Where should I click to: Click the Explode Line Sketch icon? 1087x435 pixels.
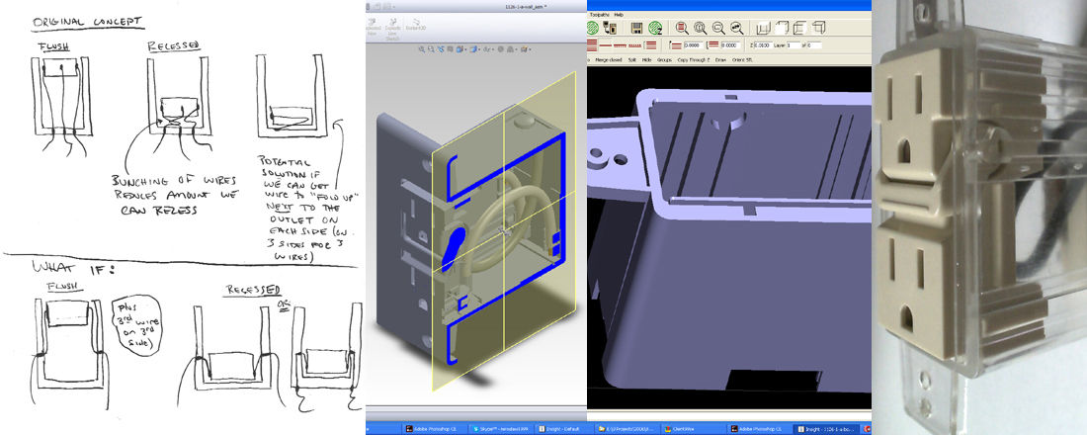[394, 23]
